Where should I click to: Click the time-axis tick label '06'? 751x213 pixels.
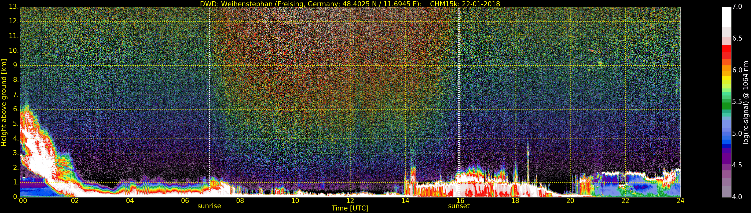click(x=185, y=201)
